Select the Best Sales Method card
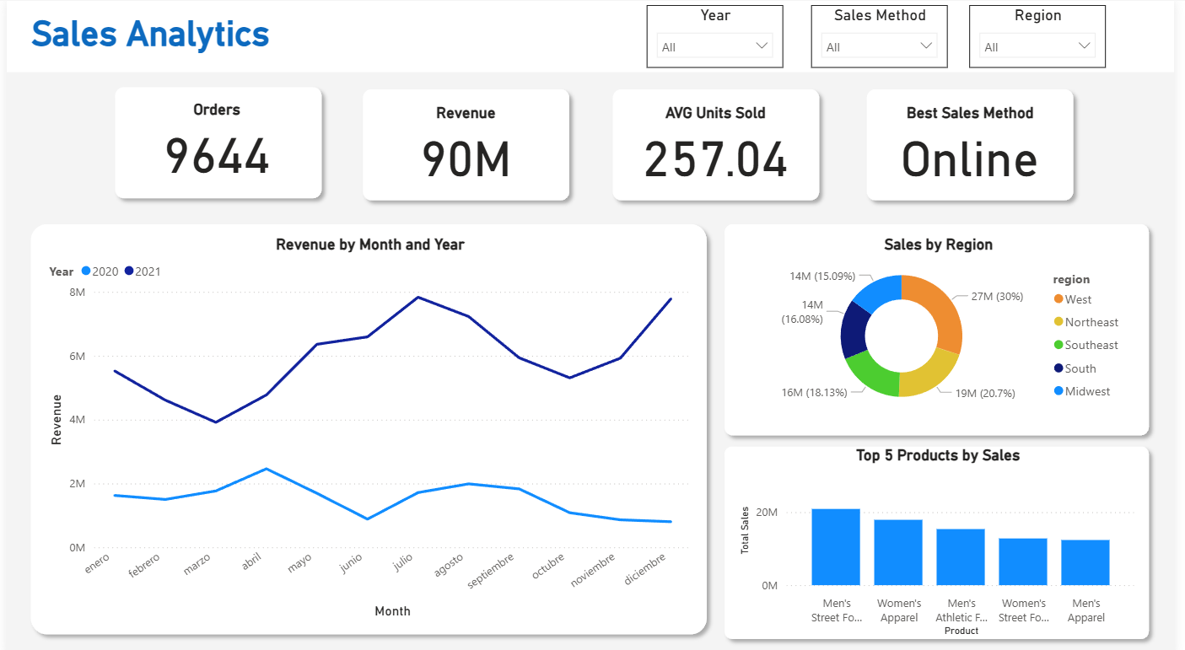This screenshot has height=650, width=1185. 969,145
